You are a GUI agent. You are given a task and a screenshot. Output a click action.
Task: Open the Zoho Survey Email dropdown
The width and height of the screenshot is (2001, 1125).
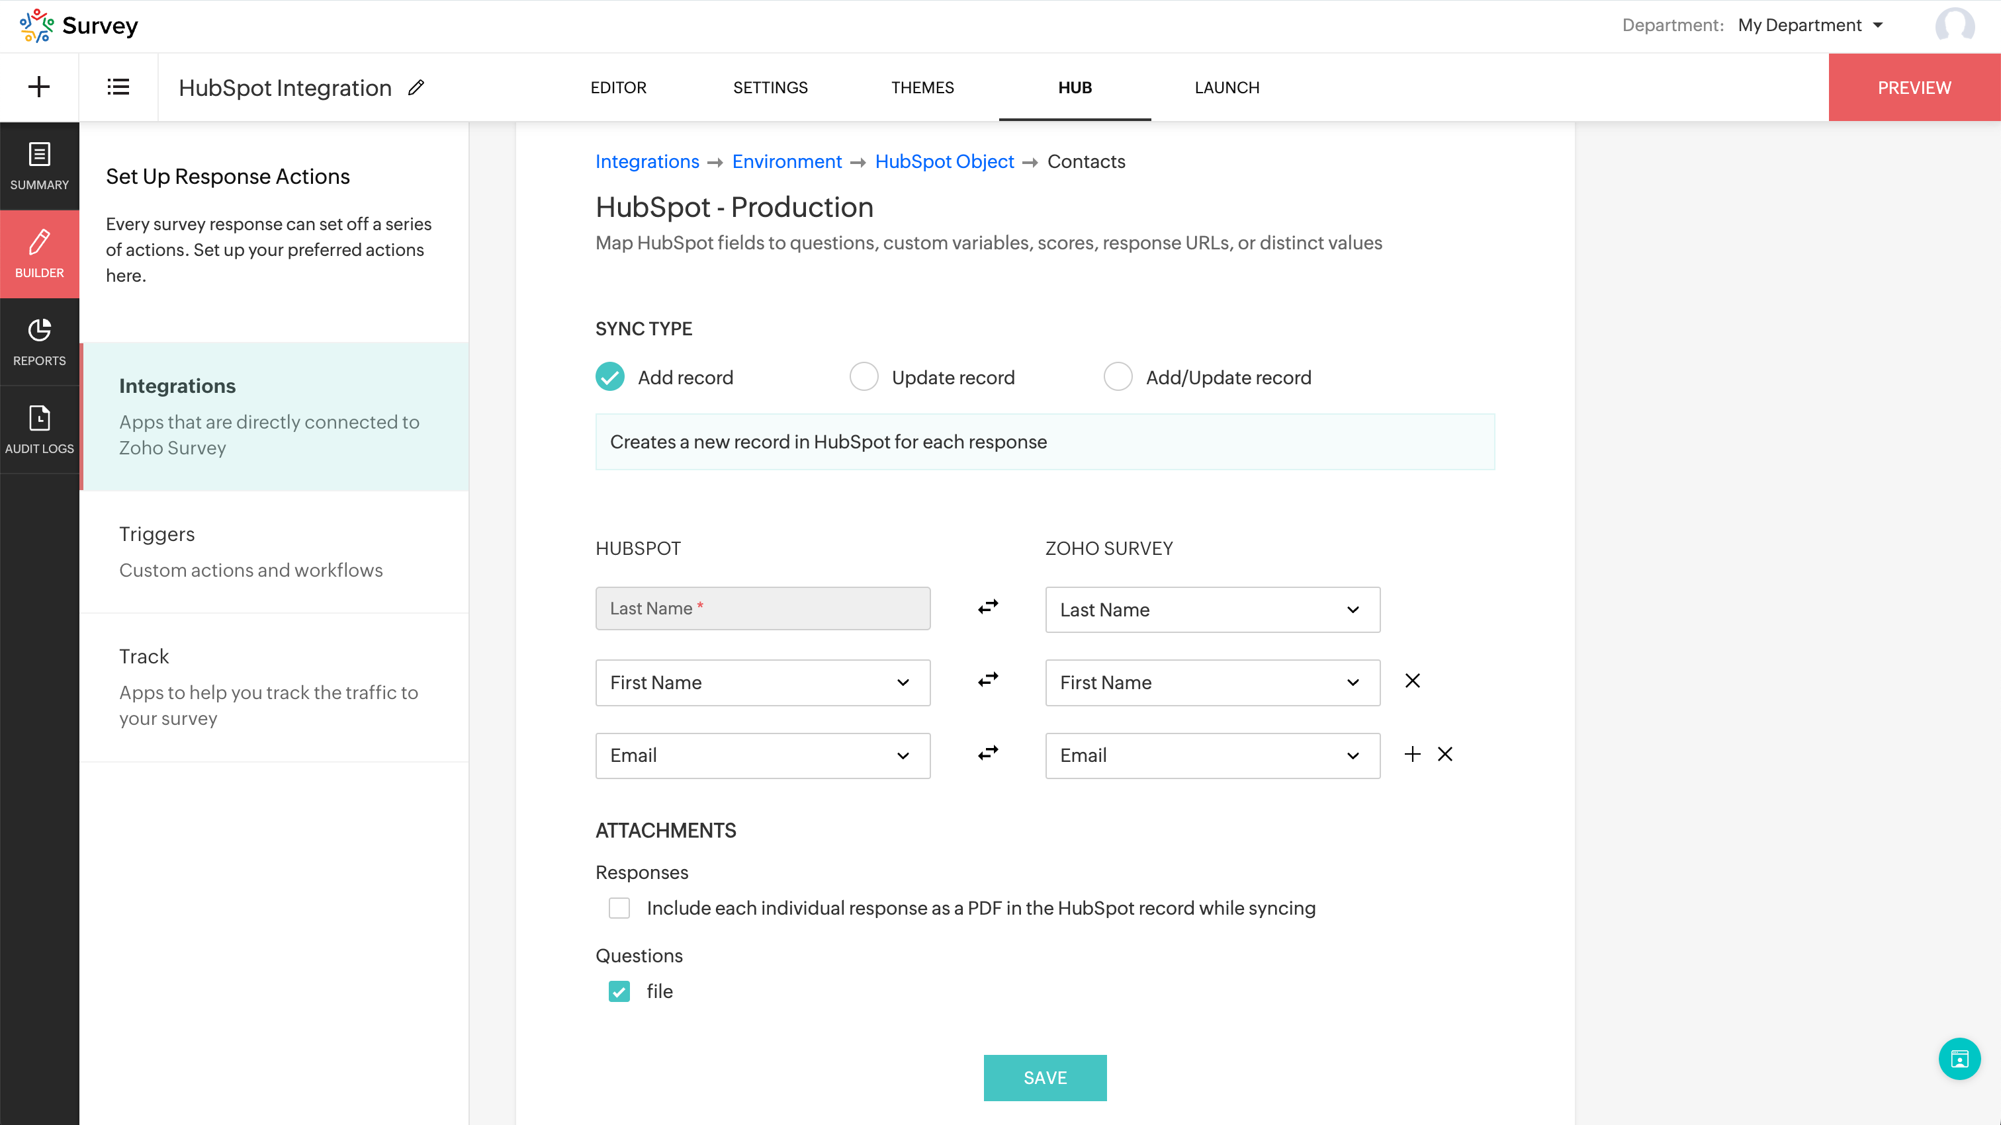tap(1212, 755)
